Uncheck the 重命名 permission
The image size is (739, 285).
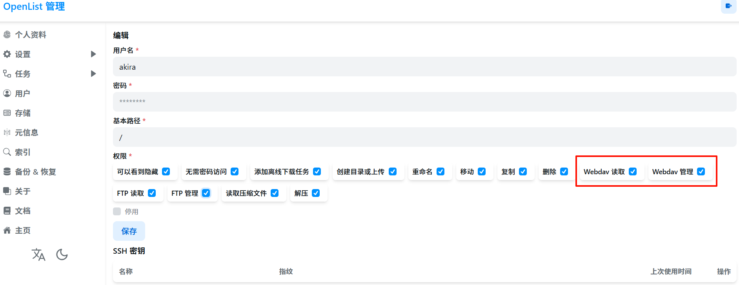click(440, 171)
